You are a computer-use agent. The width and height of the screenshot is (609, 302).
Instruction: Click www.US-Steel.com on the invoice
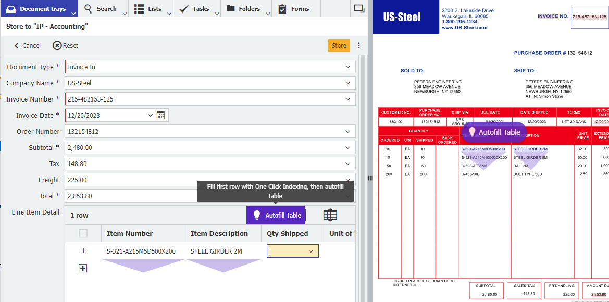(465, 28)
